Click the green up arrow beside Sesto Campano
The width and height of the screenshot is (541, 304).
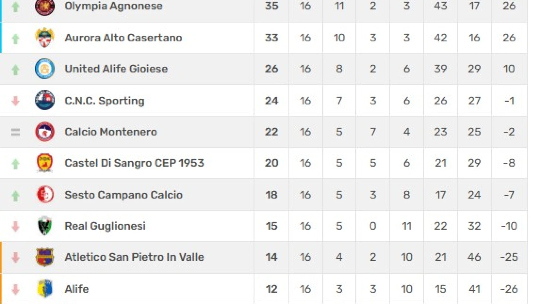(15, 196)
